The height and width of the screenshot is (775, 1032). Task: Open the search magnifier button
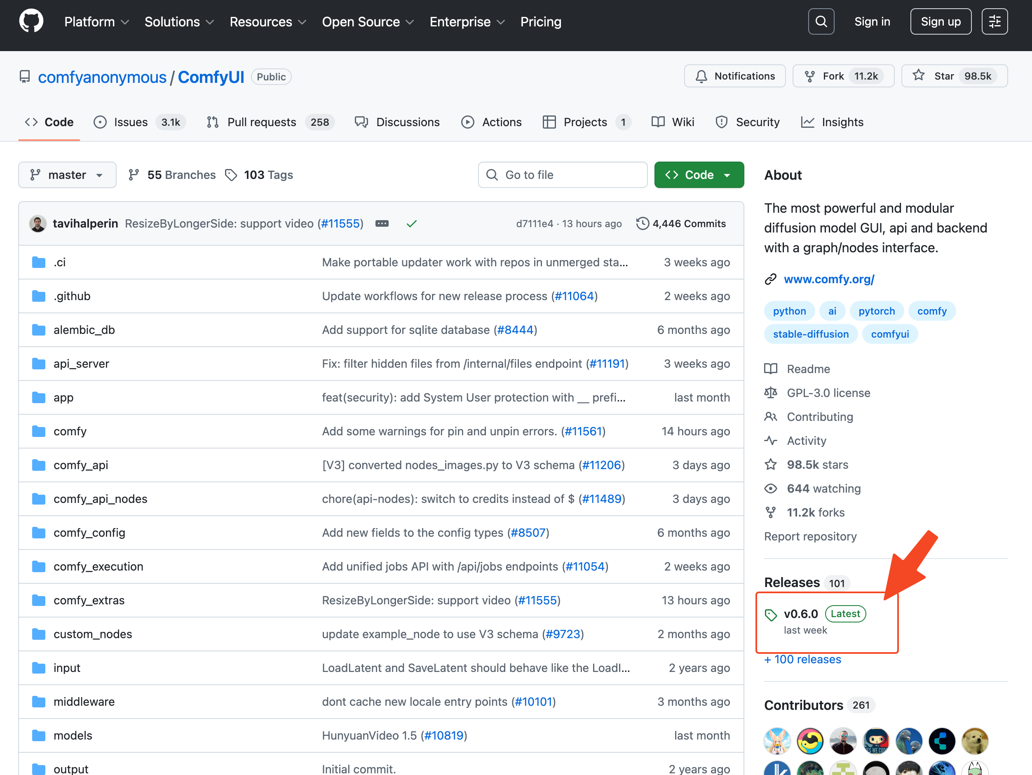click(821, 21)
